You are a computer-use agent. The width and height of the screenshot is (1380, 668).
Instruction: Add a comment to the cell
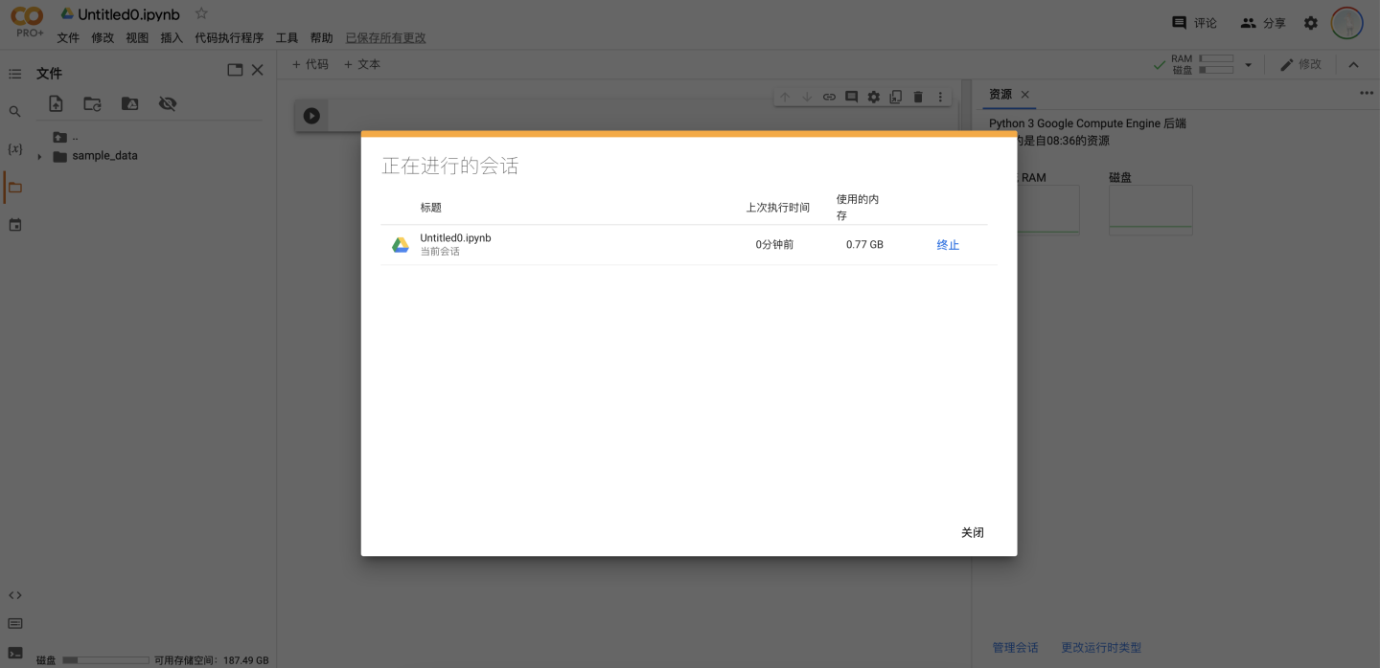point(851,97)
